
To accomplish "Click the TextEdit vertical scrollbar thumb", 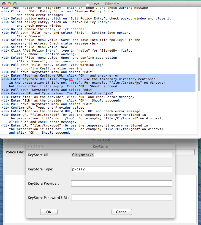I will [199, 72].
